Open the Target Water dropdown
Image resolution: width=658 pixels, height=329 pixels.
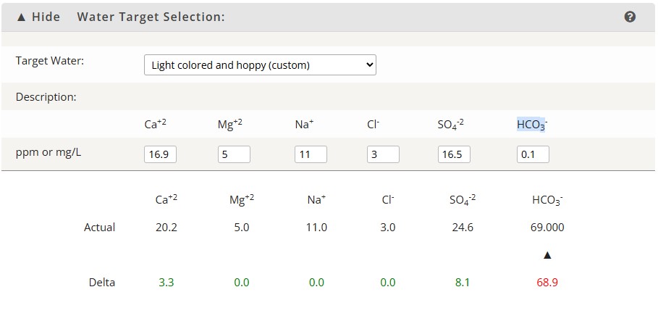pyautogui.click(x=260, y=64)
